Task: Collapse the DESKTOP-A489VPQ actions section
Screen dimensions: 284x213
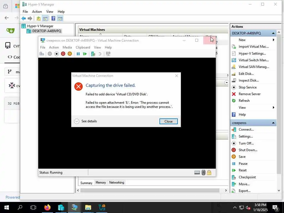Action: [273, 33]
